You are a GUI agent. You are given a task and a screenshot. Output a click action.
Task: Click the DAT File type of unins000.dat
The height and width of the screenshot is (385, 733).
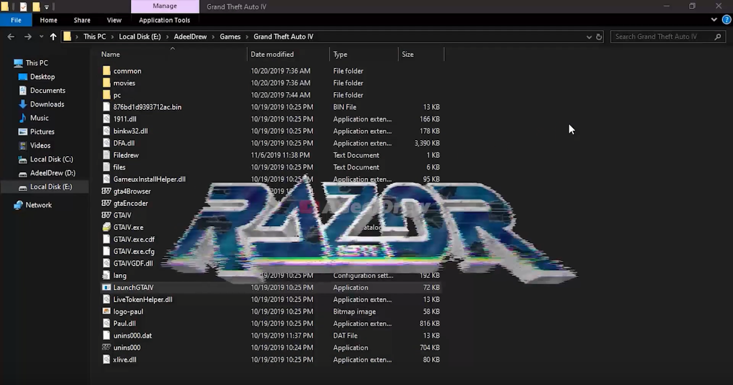click(346, 336)
